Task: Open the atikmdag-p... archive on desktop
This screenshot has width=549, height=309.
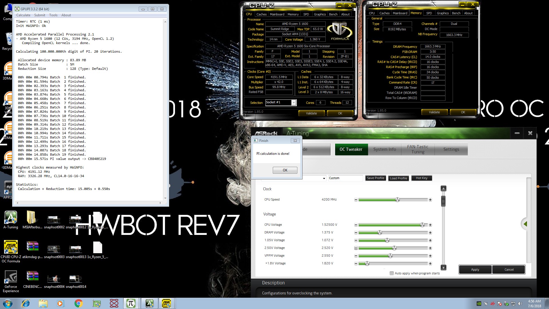Action: click(x=32, y=249)
